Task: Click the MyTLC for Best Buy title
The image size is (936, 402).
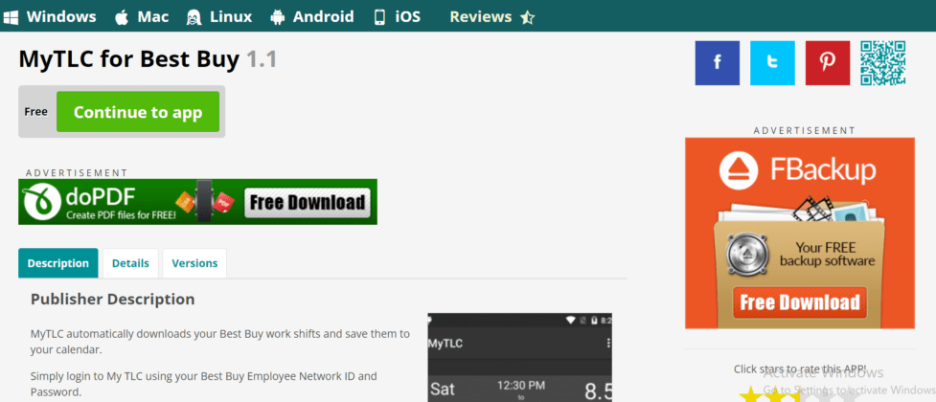Action: 129,59
